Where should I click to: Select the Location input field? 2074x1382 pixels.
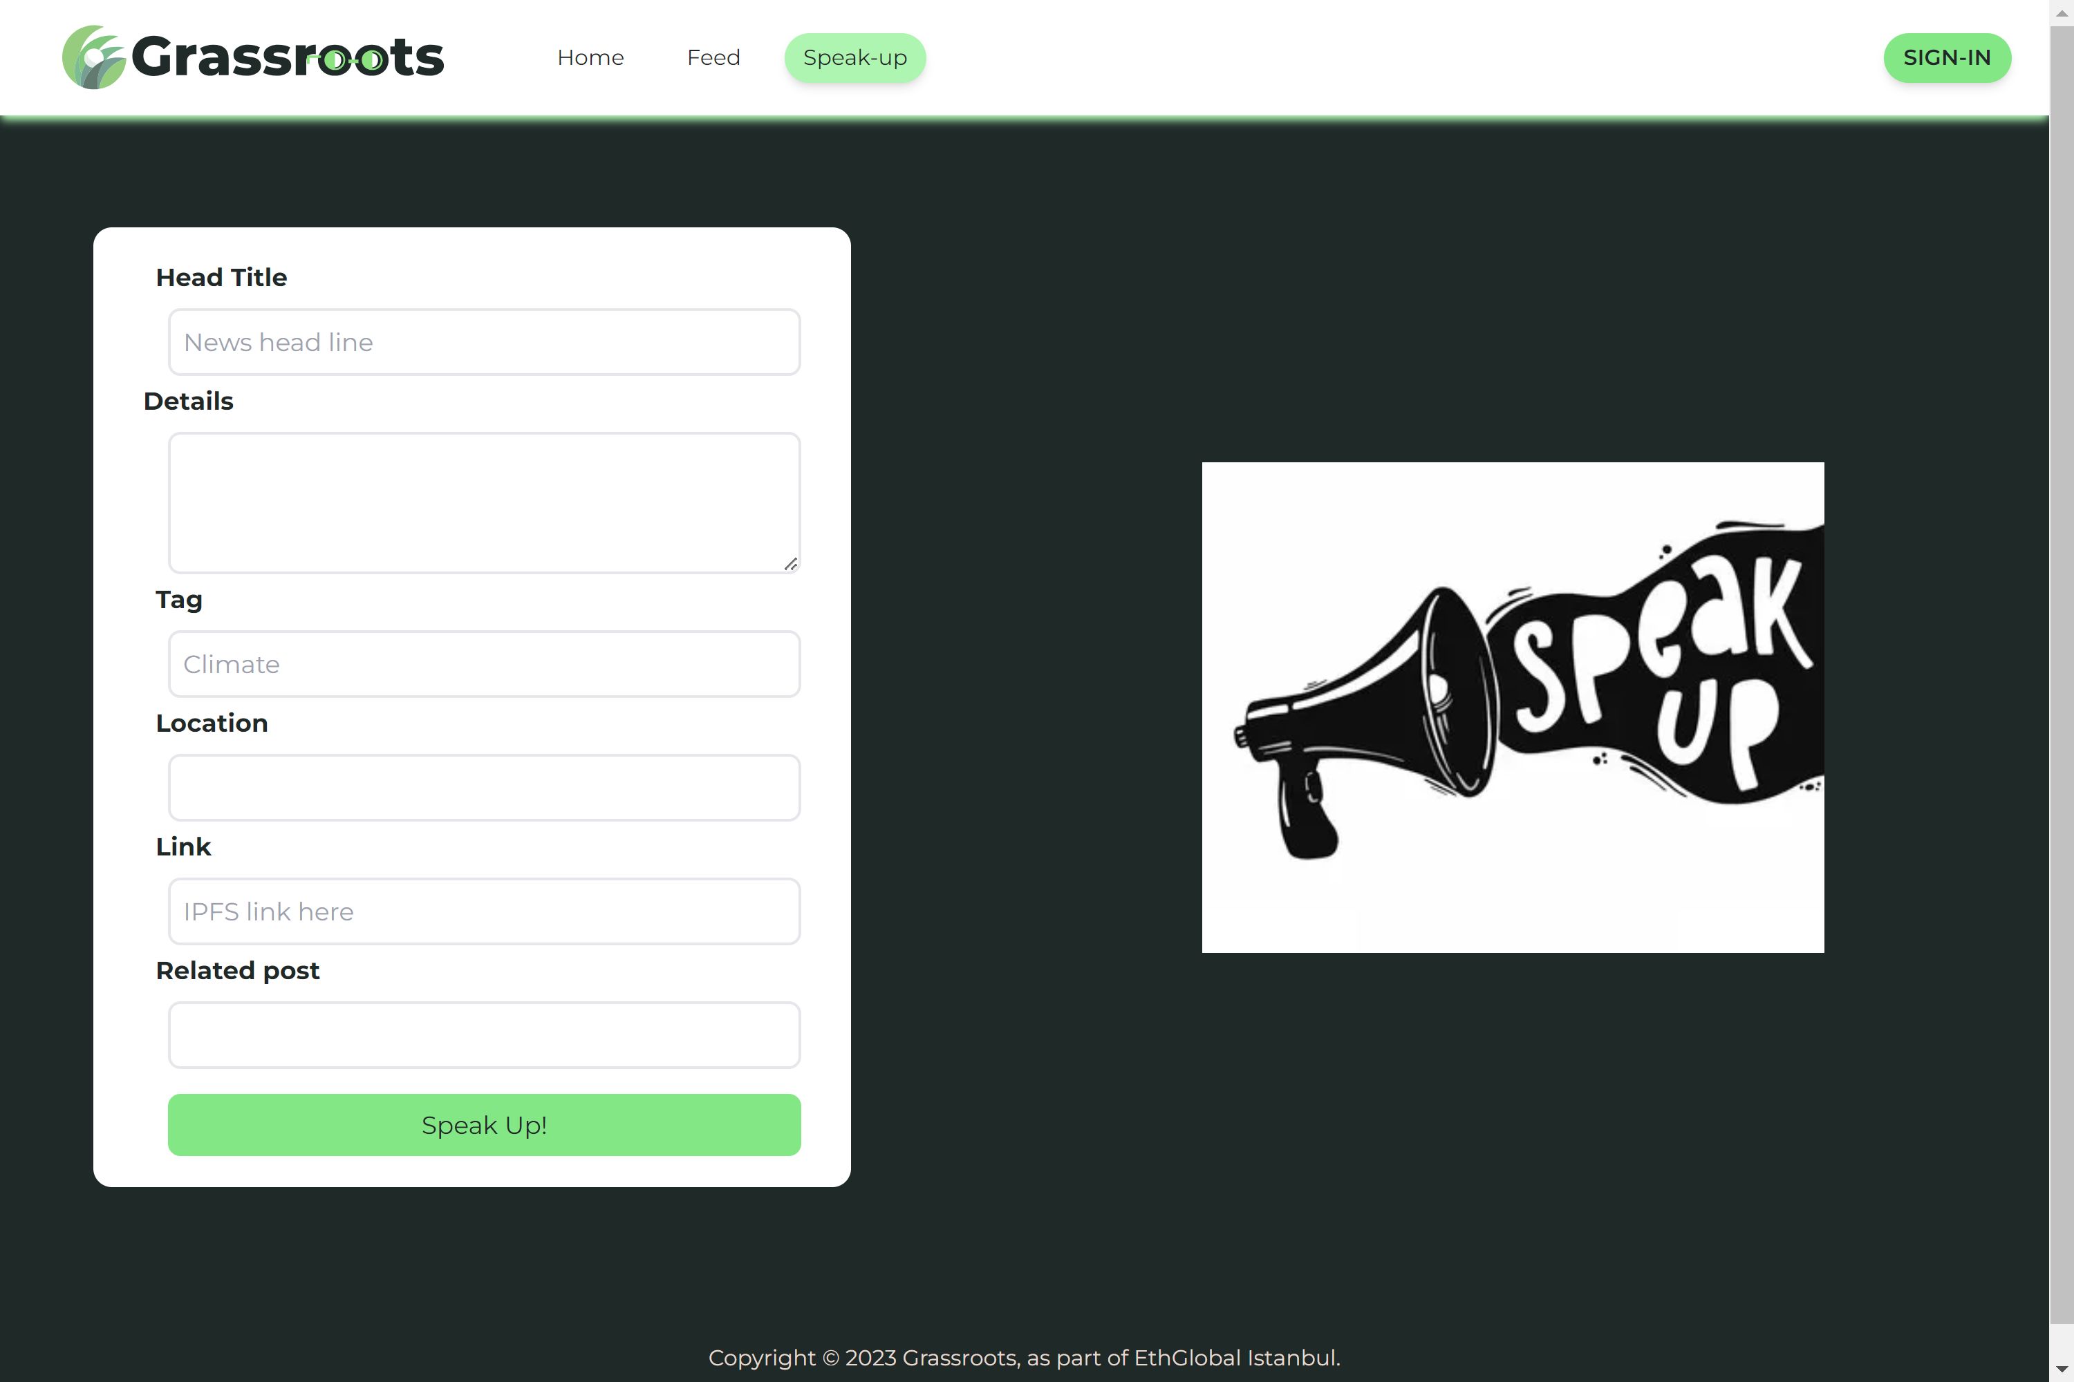pyautogui.click(x=485, y=786)
